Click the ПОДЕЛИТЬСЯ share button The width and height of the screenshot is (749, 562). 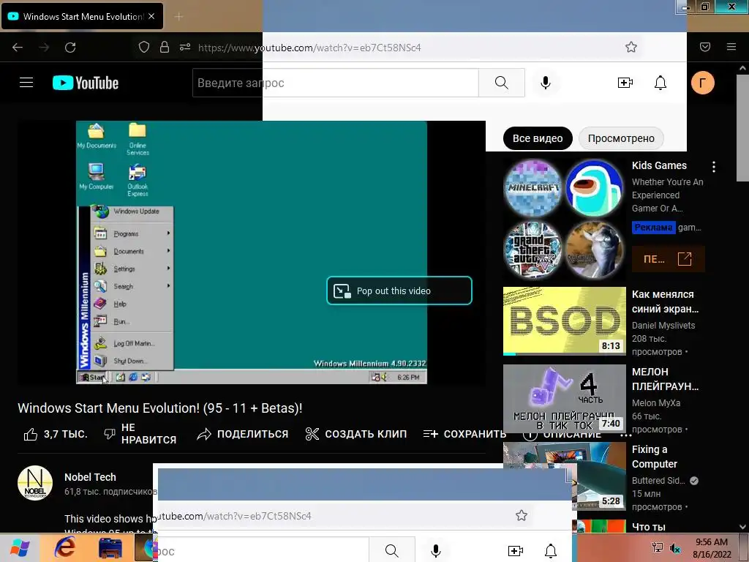pos(243,434)
